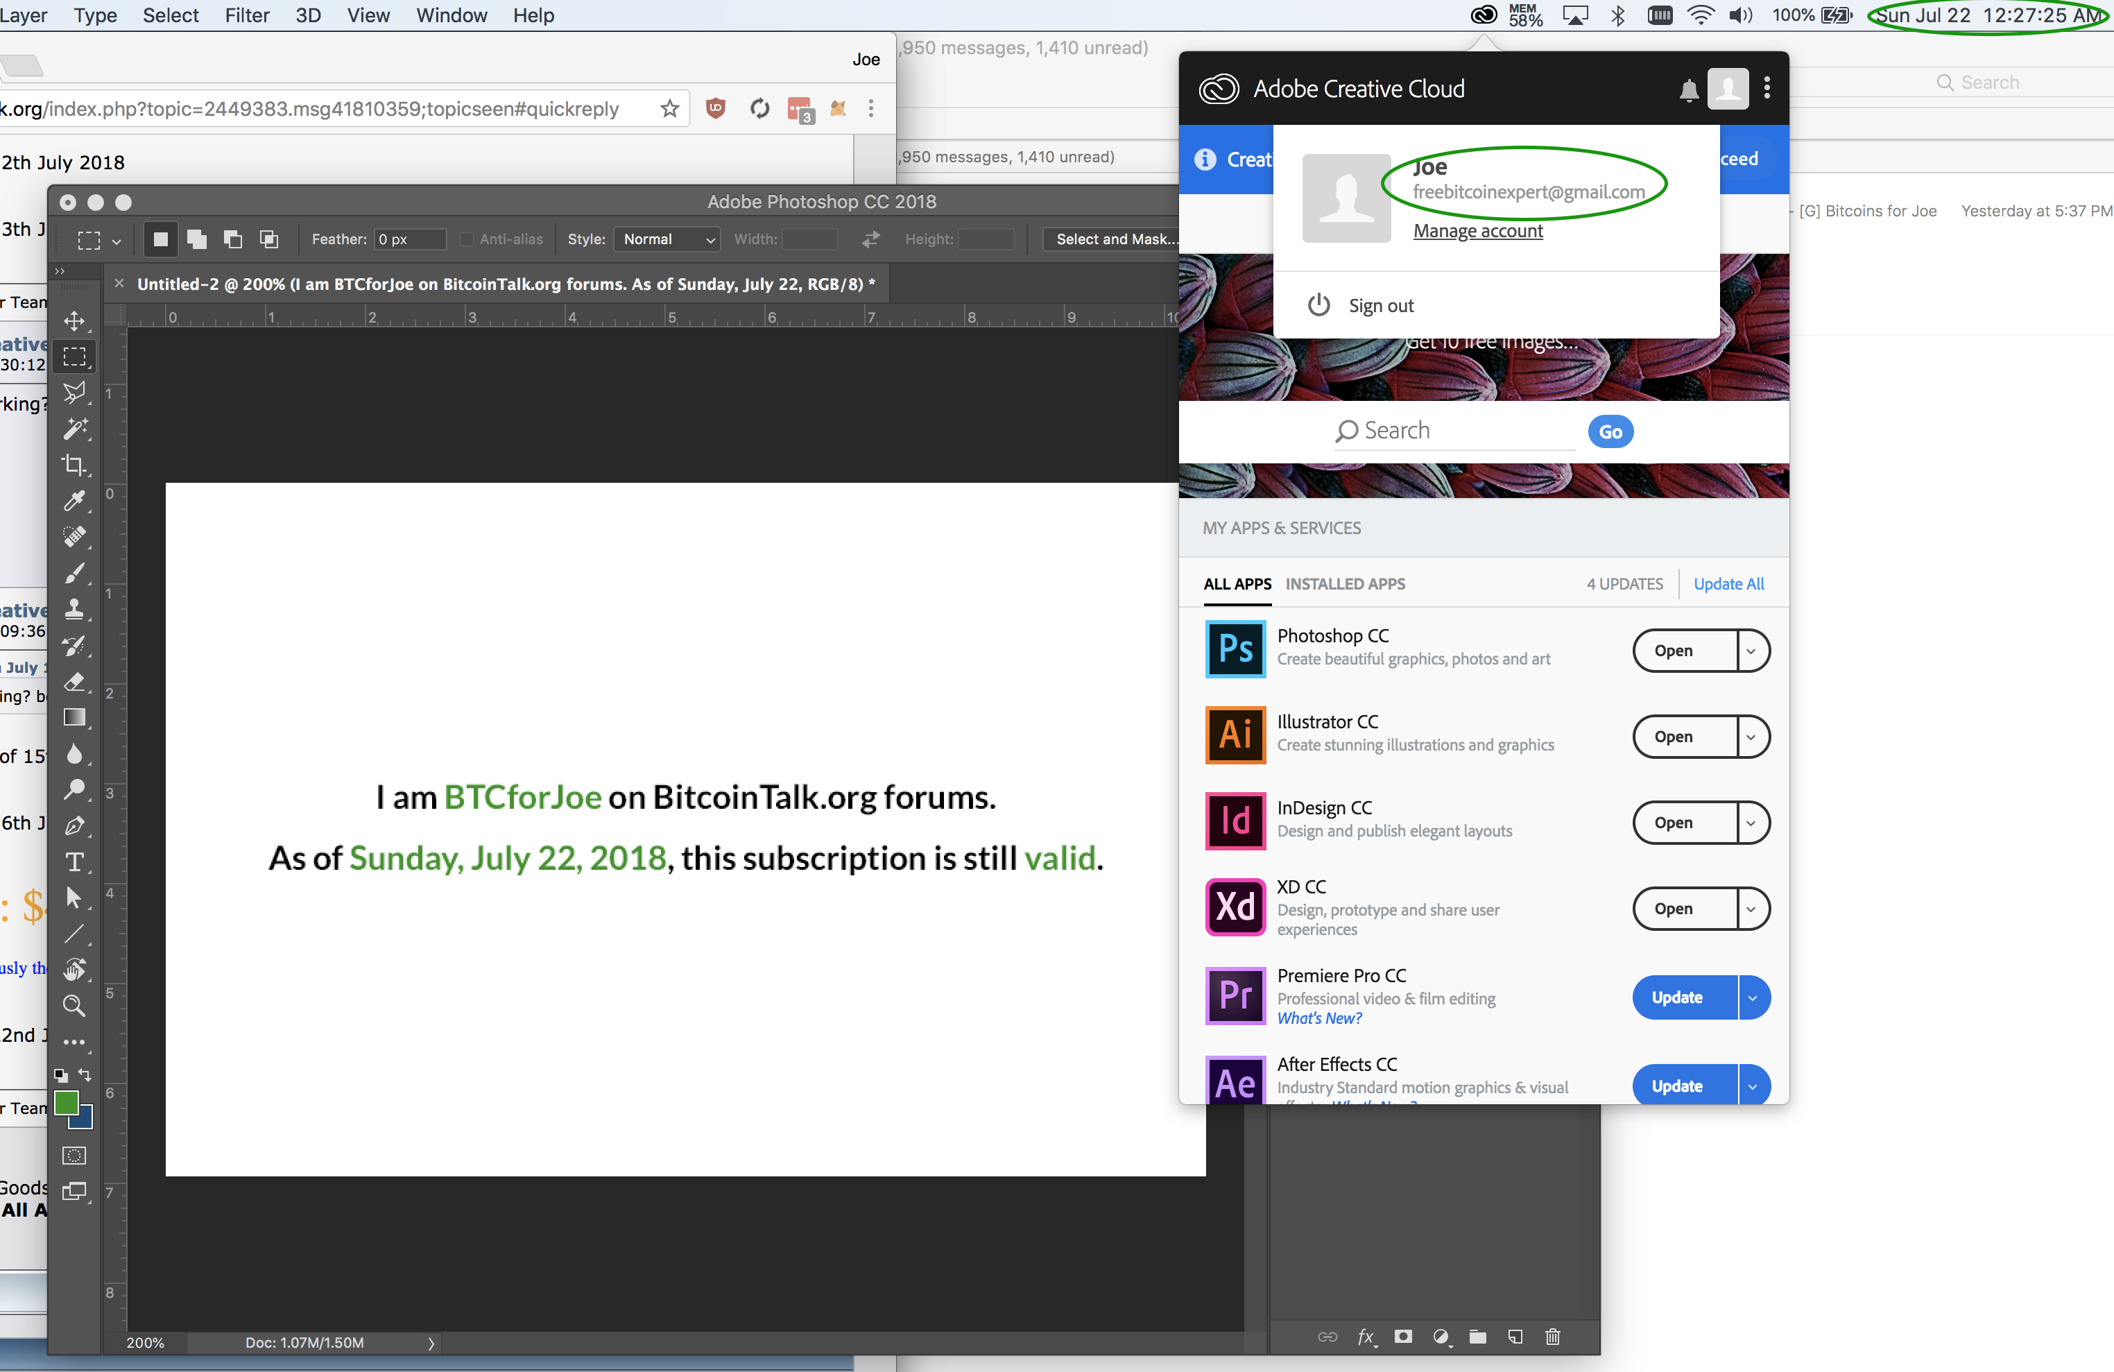Swap foreground and background colors
This screenshot has width=2114, height=1372.
[x=85, y=1074]
